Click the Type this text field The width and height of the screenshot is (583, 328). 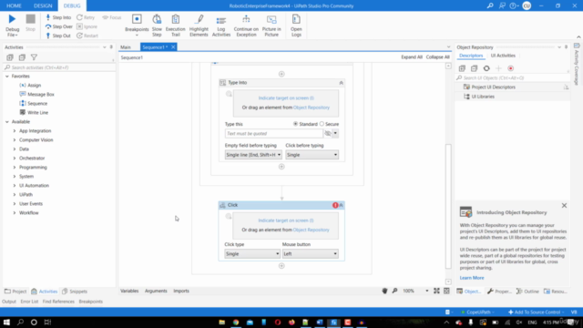pos(273,134)
